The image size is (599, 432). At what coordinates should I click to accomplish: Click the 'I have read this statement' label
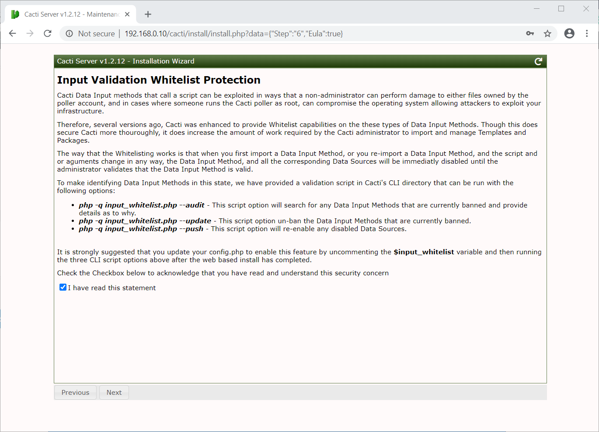click(x=112, y=288)
